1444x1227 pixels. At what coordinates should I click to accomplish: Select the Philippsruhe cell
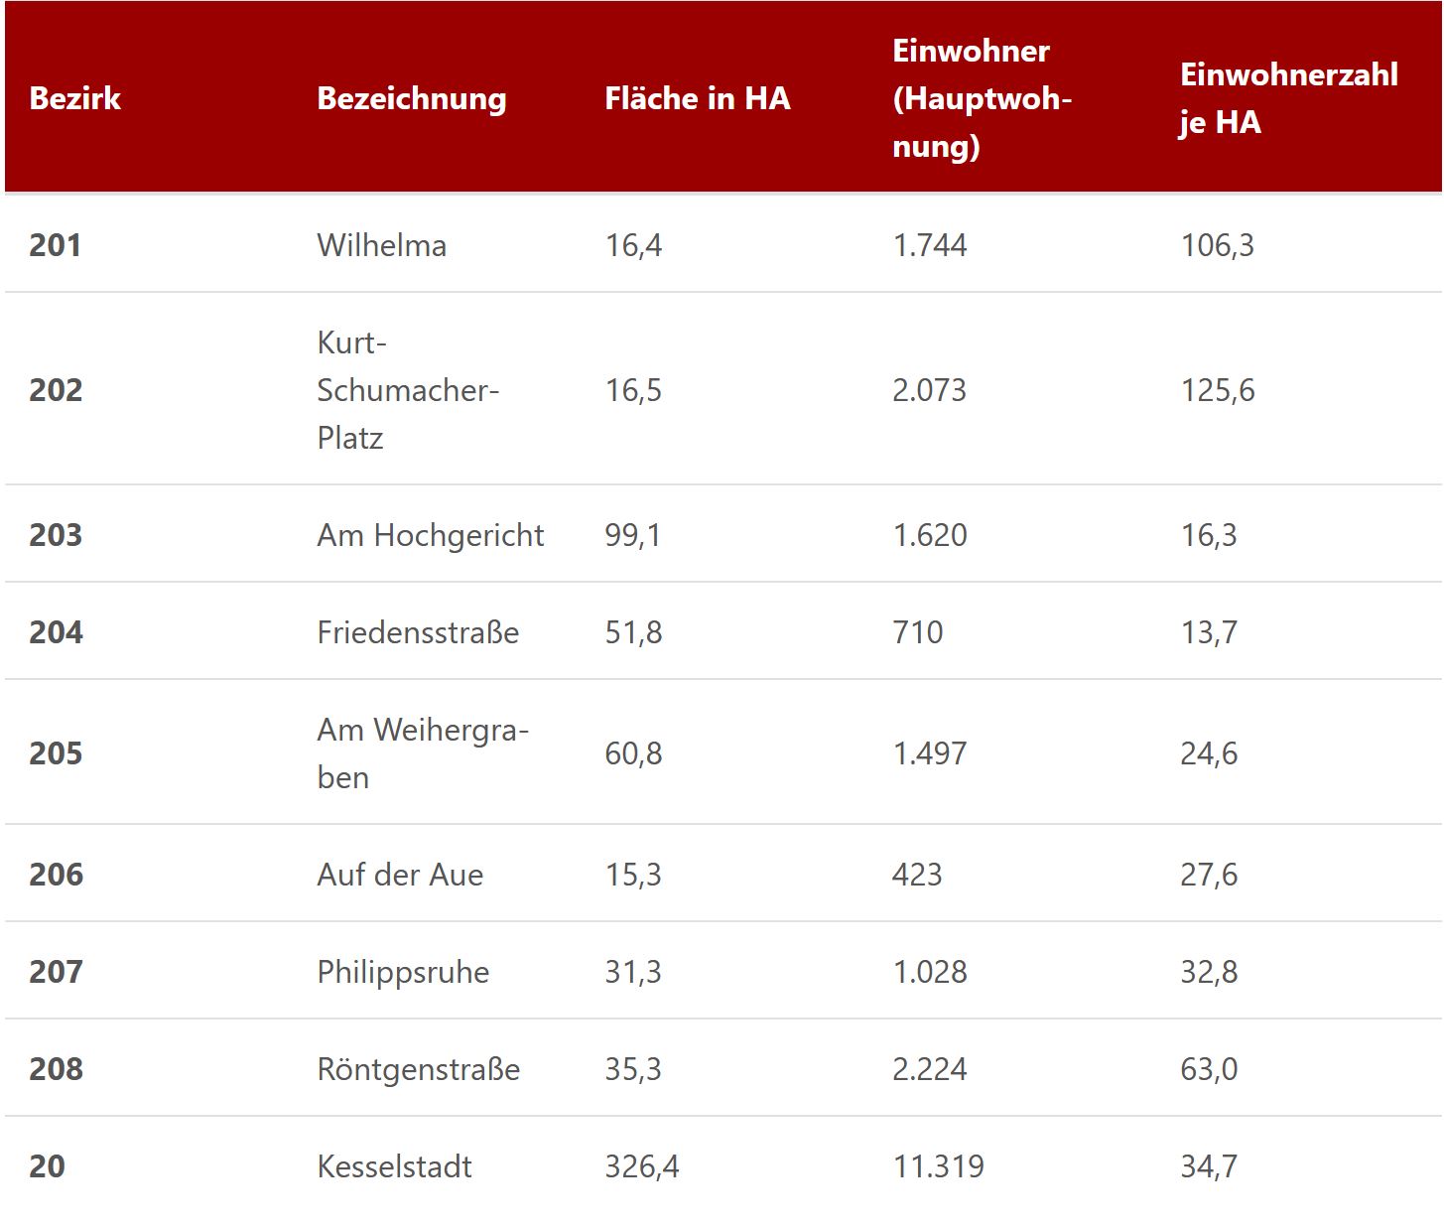[x=403, y=972]
